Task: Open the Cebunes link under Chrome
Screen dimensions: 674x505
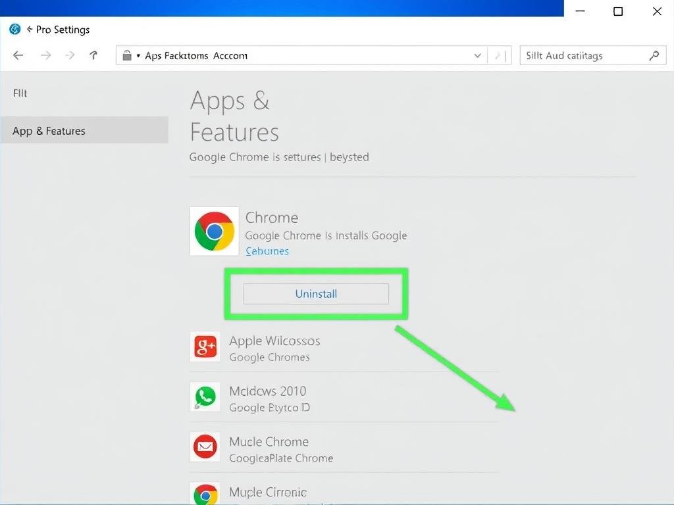Action: pos(267,251)
